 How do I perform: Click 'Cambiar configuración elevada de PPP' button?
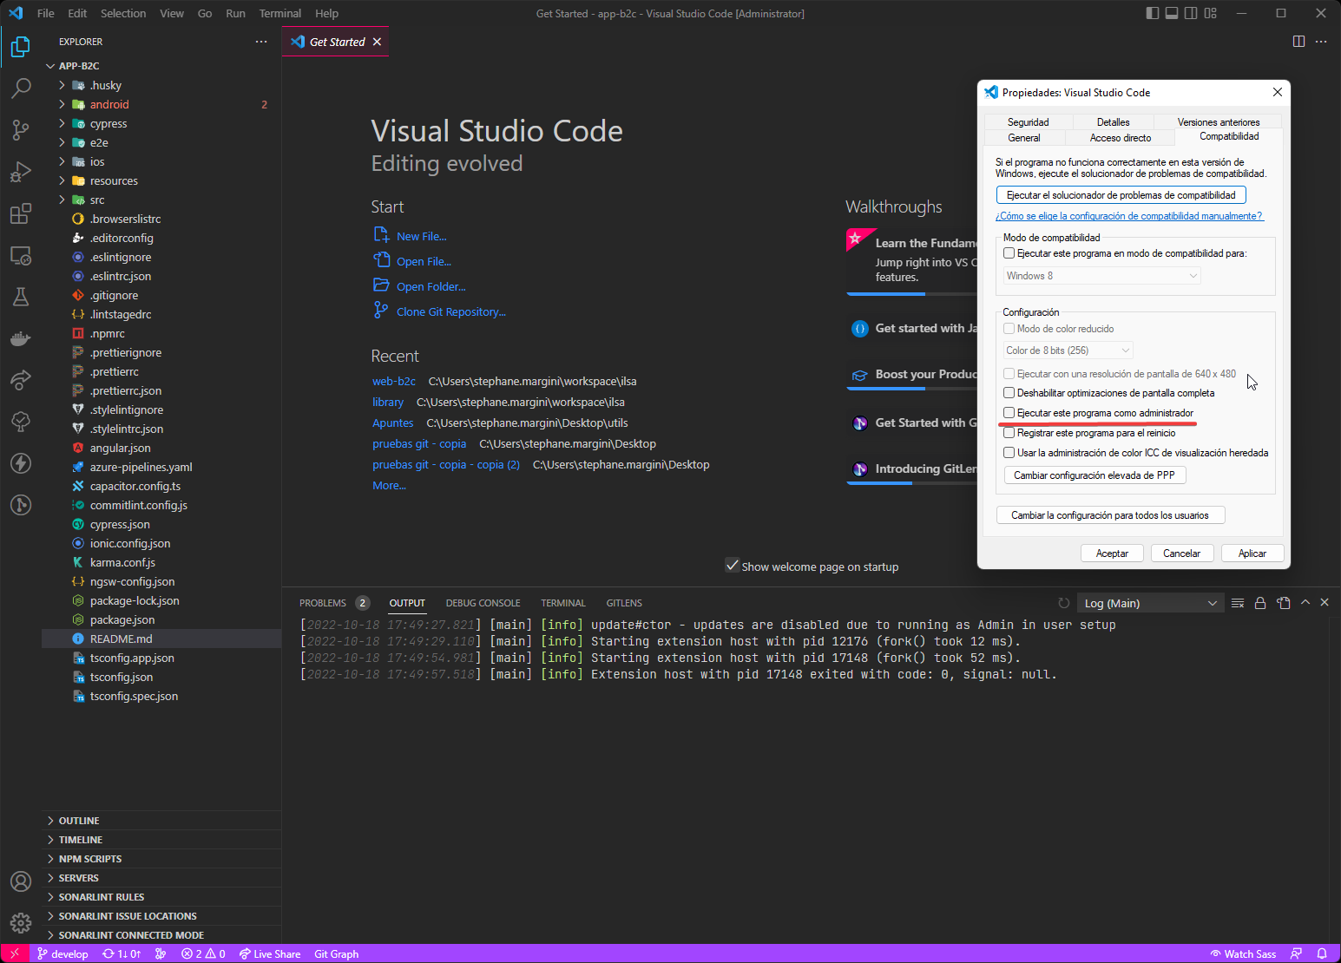[1094, 475]
